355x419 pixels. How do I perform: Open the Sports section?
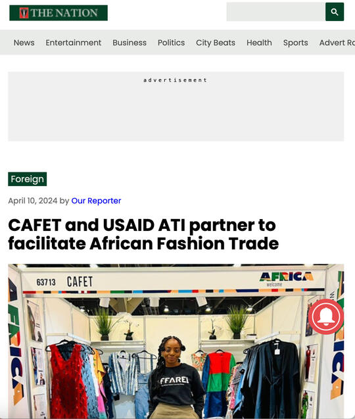tap(295, 43)
